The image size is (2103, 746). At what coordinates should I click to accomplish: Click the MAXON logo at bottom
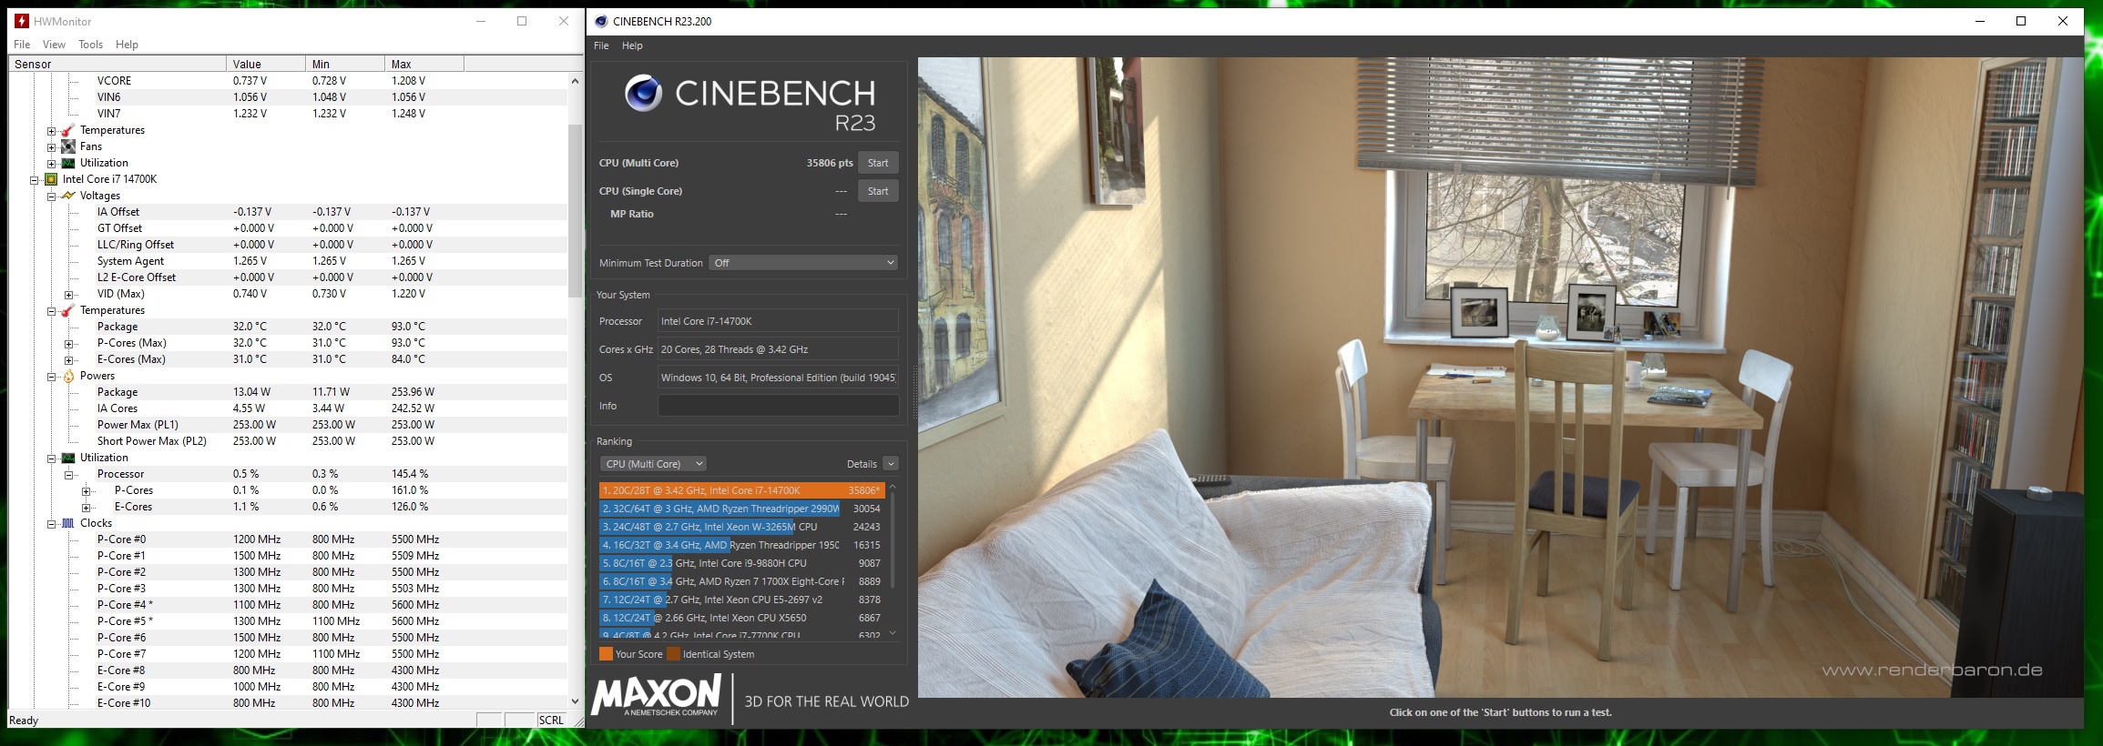point(656,696)
